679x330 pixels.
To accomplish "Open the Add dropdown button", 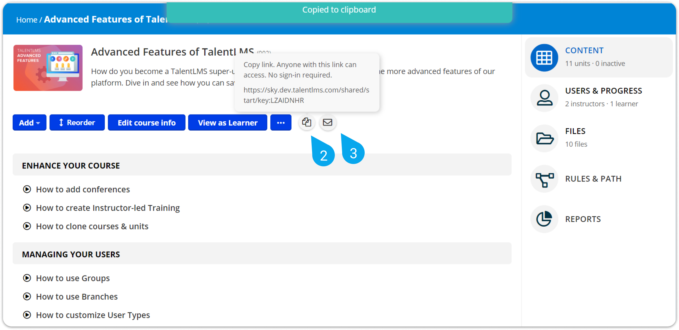I will pos(29,122).
